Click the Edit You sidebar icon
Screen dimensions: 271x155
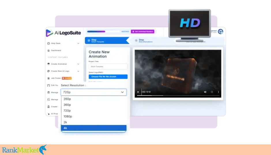(x=48, y=85)
